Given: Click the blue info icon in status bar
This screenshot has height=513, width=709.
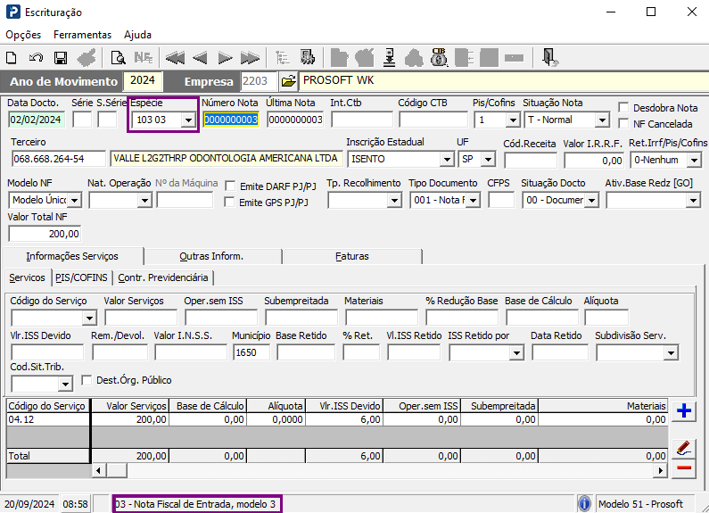Looking at the screenshot, I should point(584,503).
